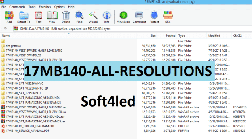Viewport: 252px width, 139px height.
Task: Open the View toolbar icon
Action: click(x=52, y=17)
